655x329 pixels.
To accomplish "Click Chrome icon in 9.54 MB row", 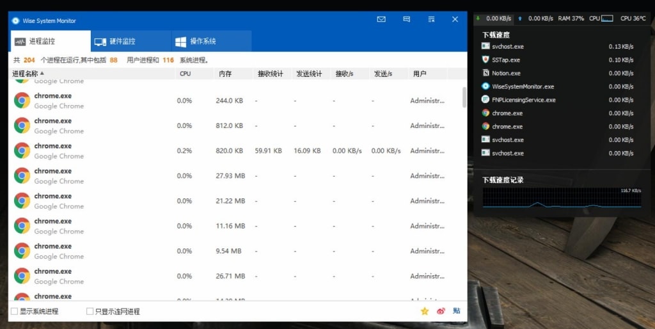I will click(x=22, y=251).
